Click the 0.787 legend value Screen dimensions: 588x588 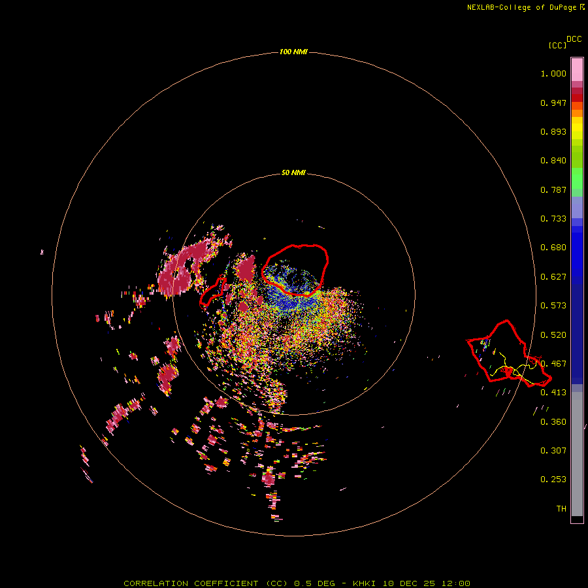tap(553, 189)
